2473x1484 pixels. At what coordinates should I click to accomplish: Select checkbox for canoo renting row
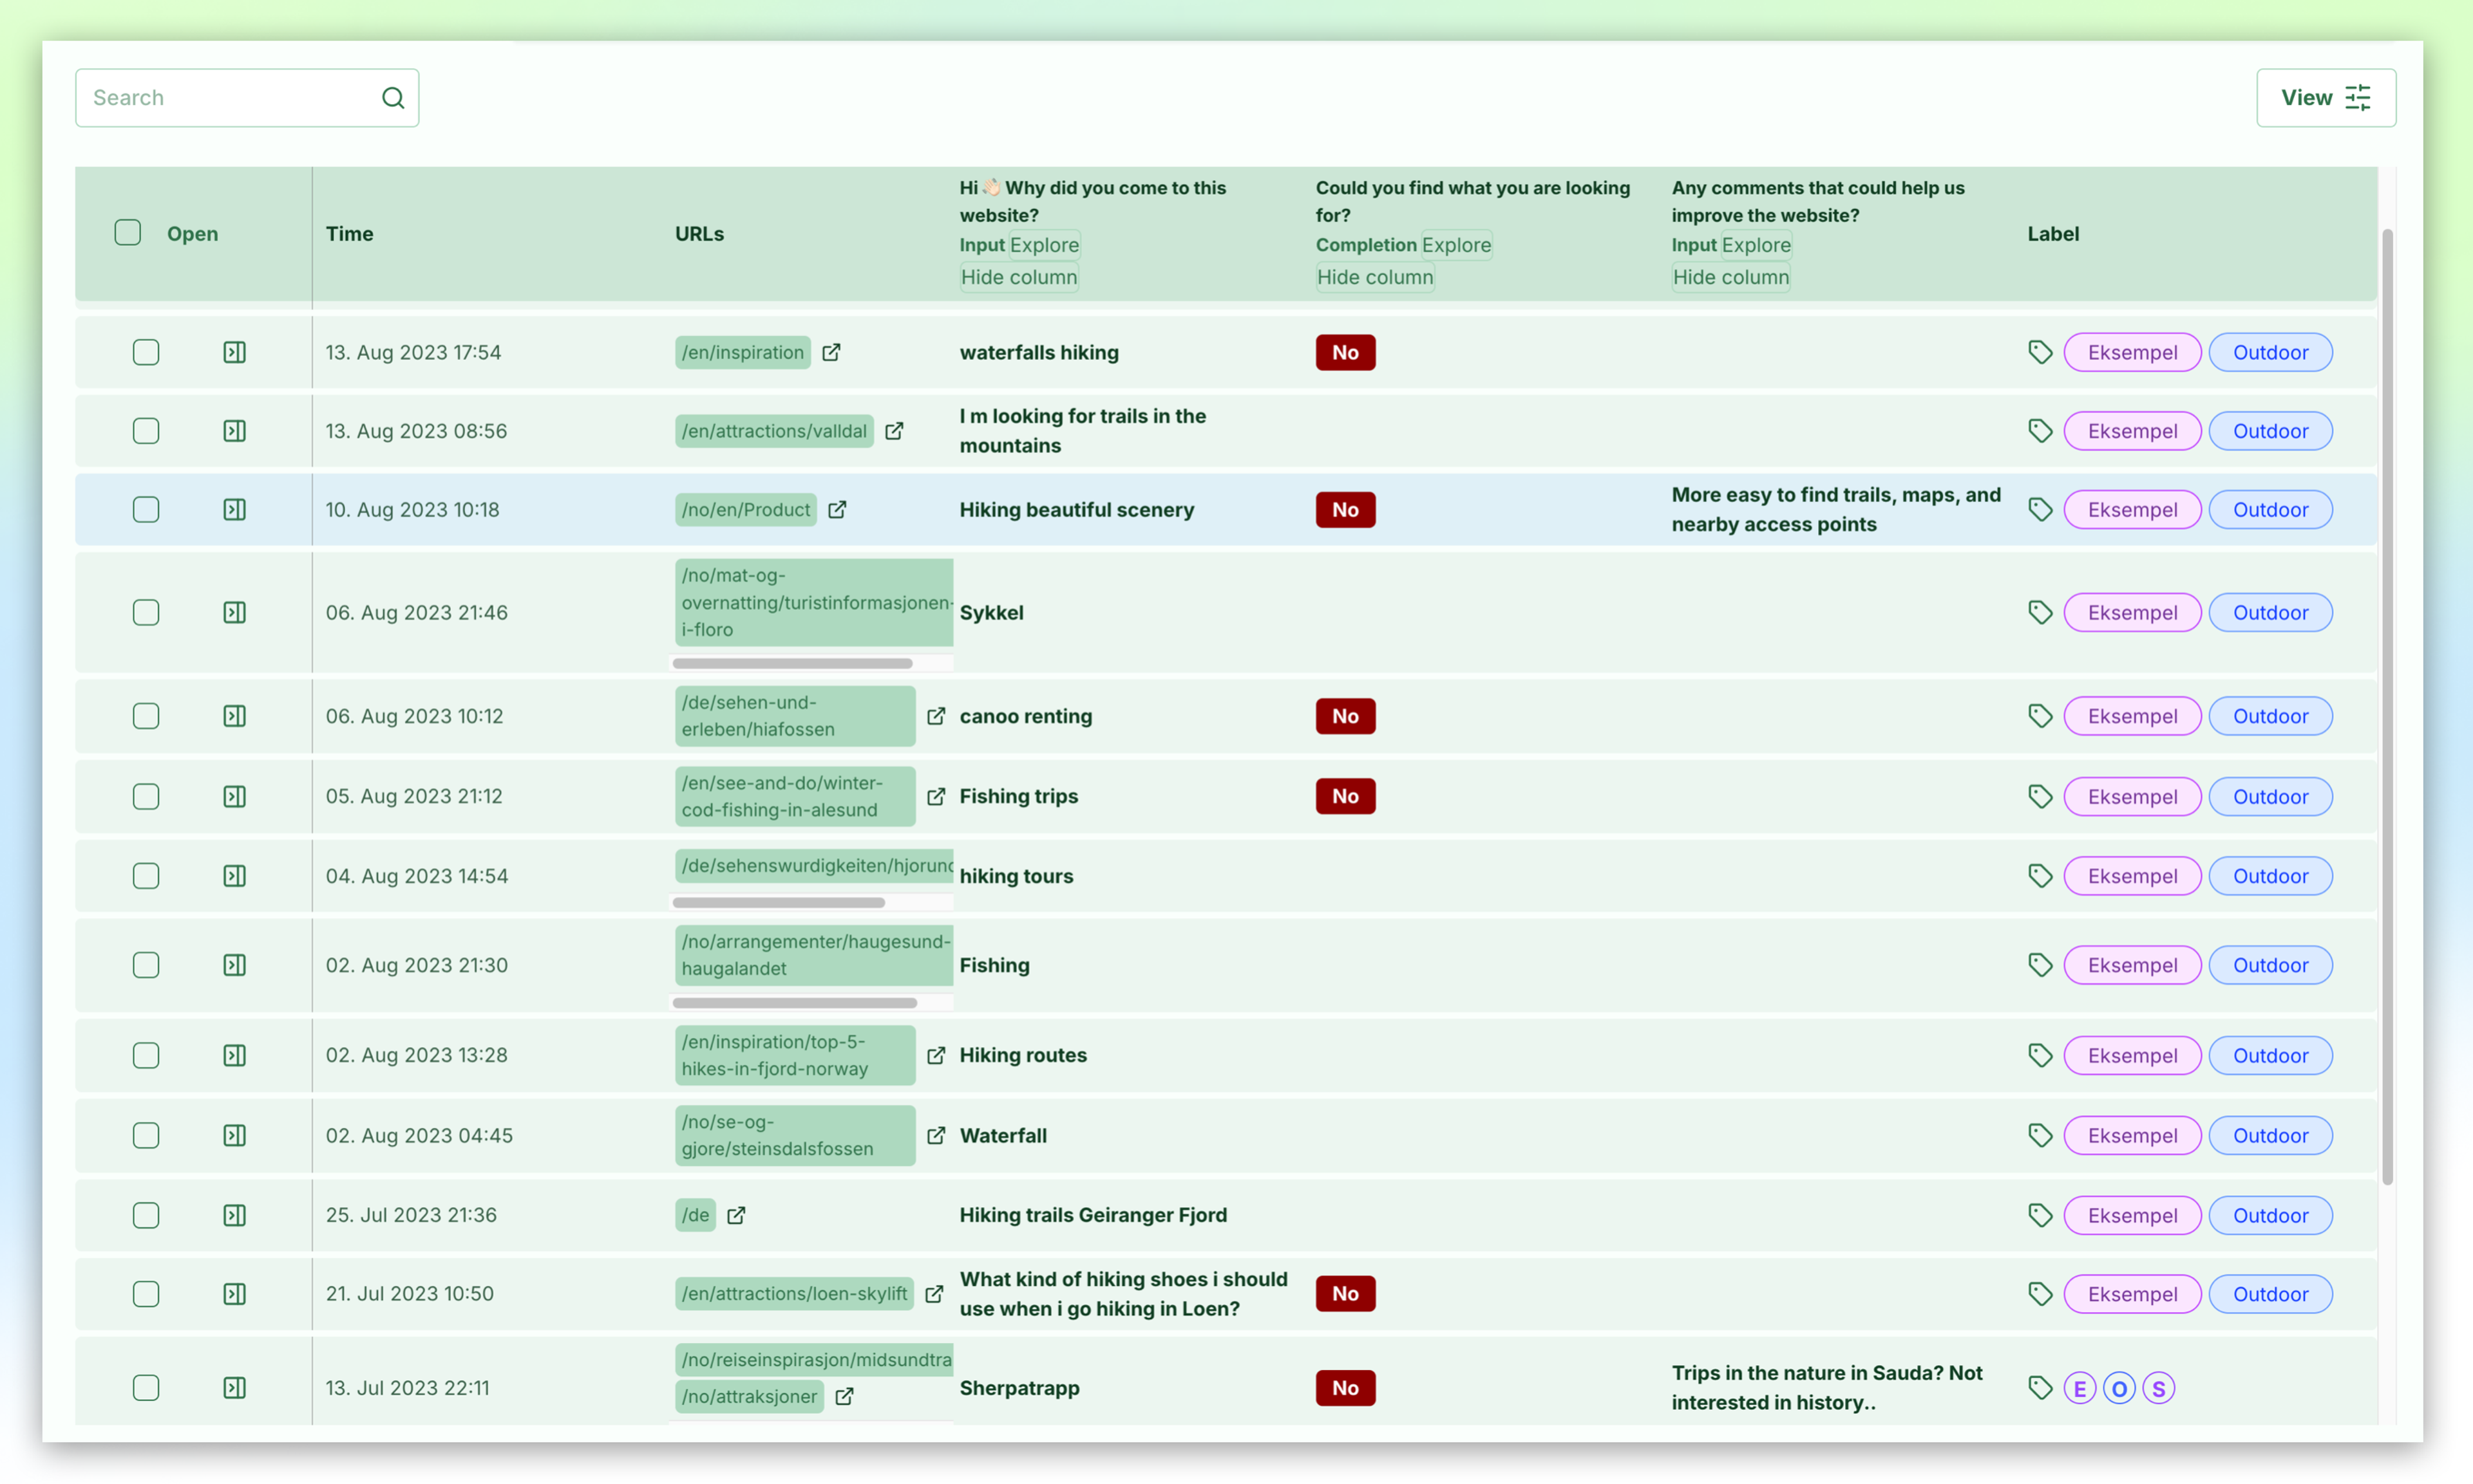[146, 716]
